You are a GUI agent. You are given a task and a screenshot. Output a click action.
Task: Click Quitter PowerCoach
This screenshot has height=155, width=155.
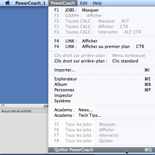[x=102, y=150]
